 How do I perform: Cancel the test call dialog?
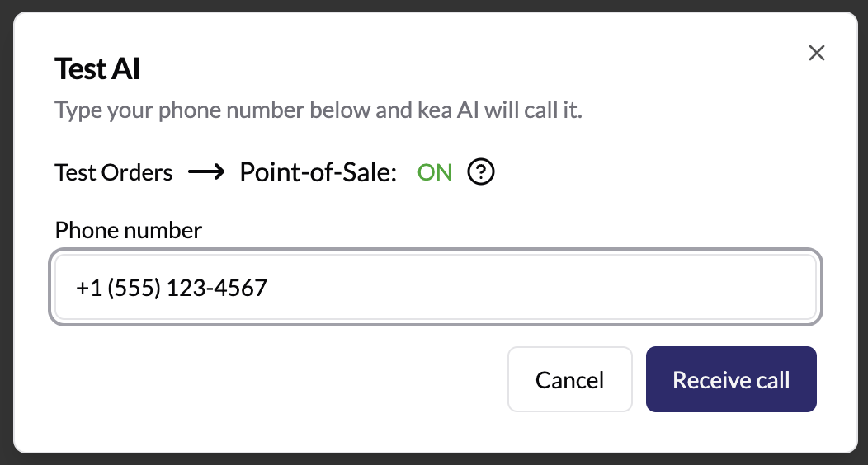coord(569,379)
